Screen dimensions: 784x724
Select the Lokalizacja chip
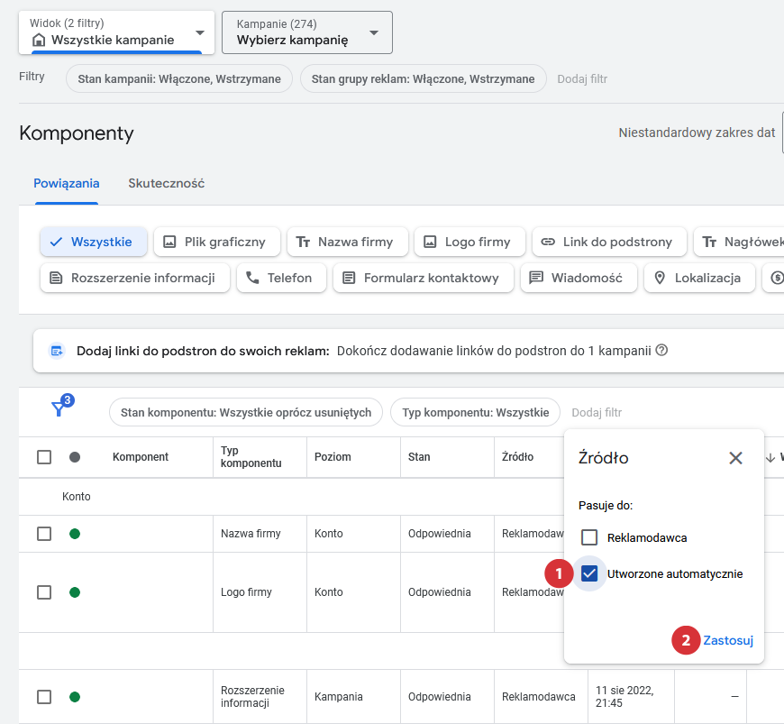[699, 278]
